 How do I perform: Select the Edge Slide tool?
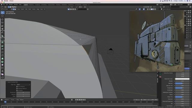tap(2, 68)
